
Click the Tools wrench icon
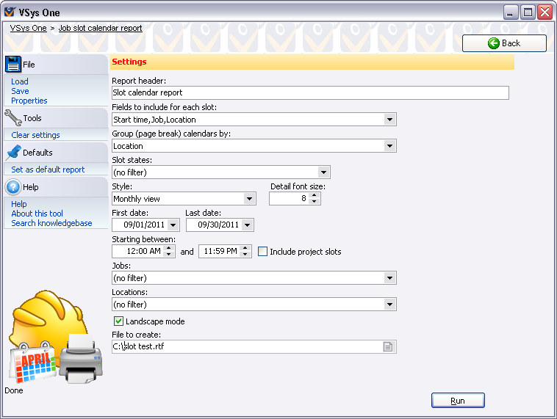click(13, 118)
